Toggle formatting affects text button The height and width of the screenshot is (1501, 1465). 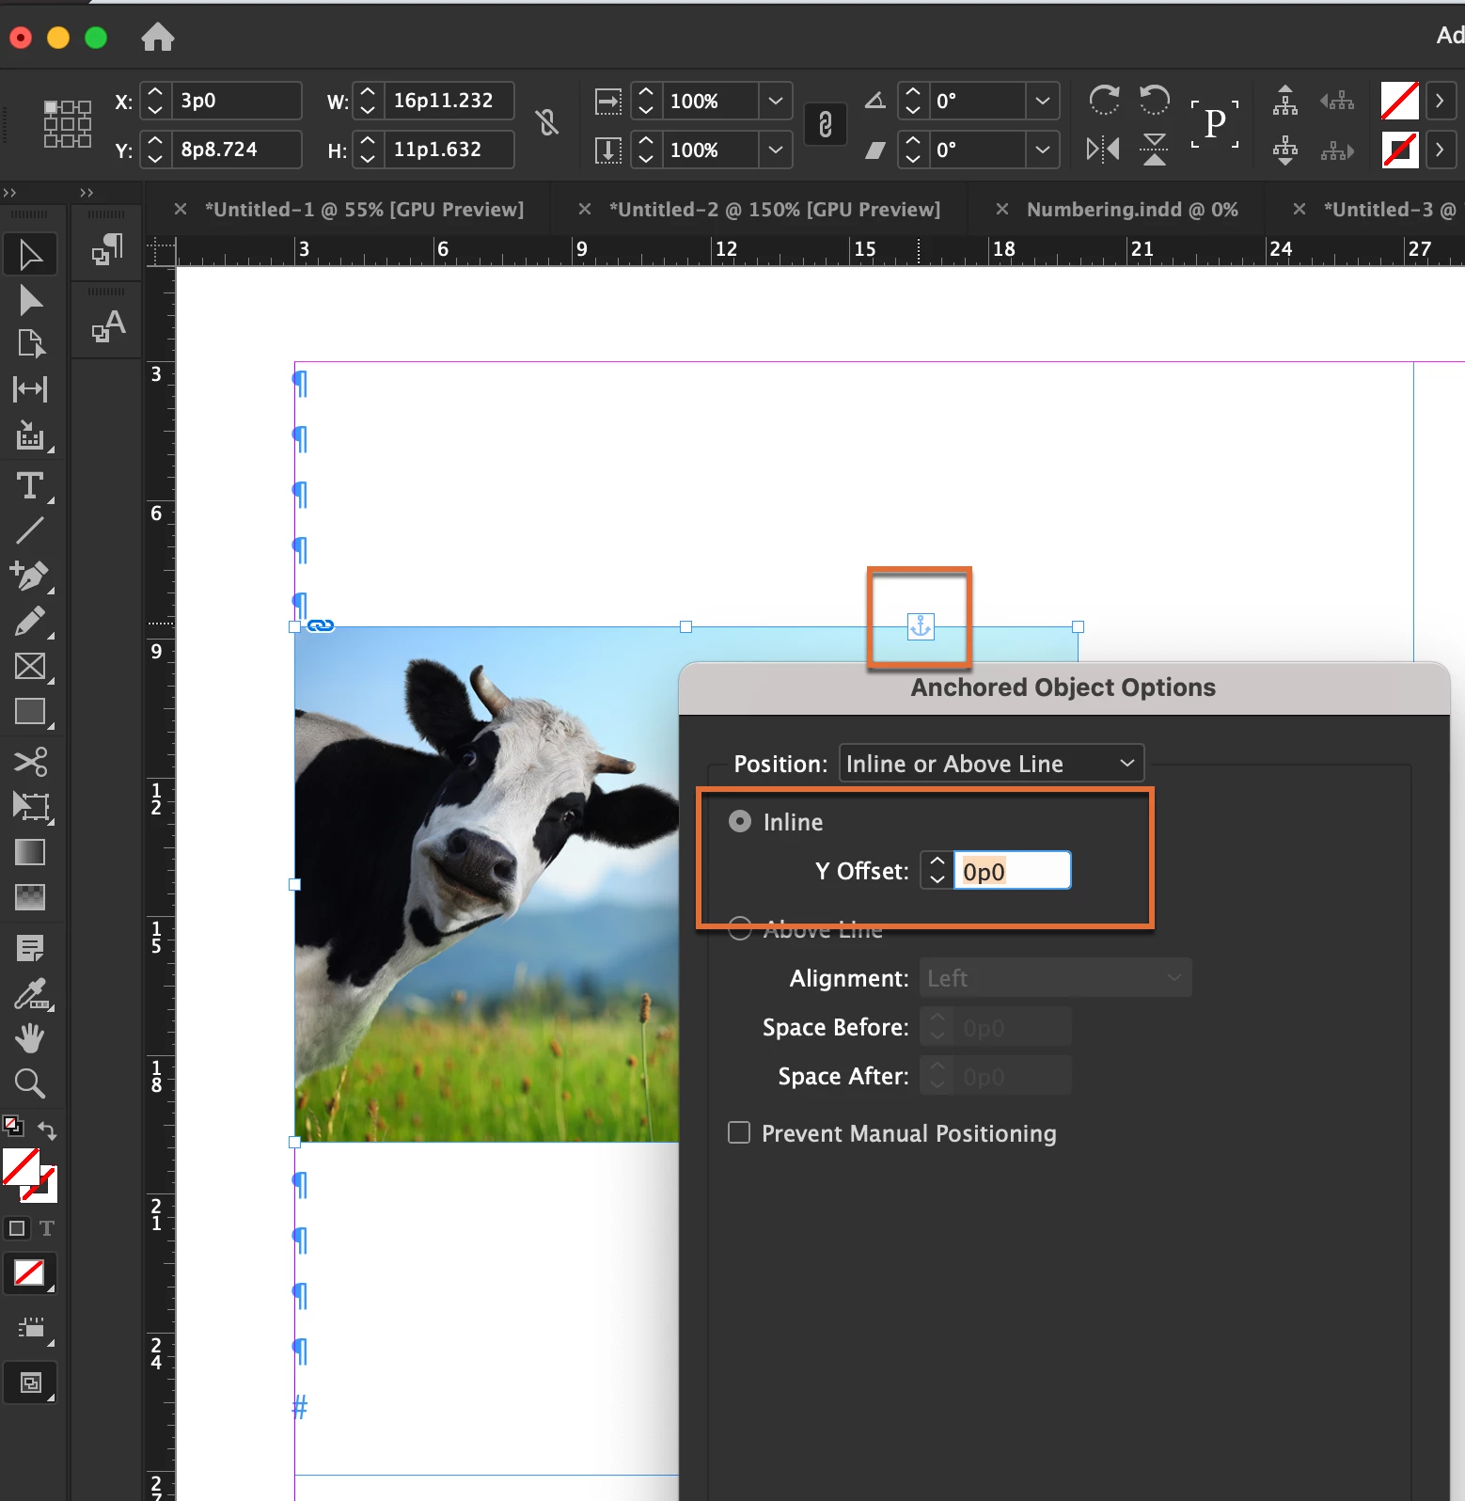pos(47,1228)
